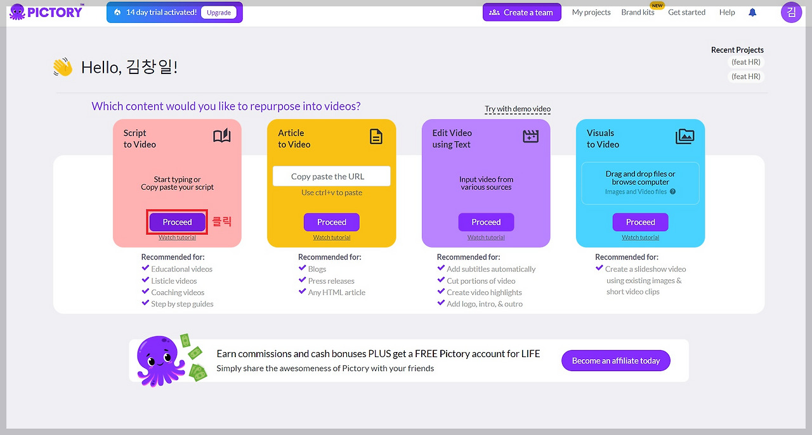Open the second (feat HR) recent project

(x=746, y=77)
